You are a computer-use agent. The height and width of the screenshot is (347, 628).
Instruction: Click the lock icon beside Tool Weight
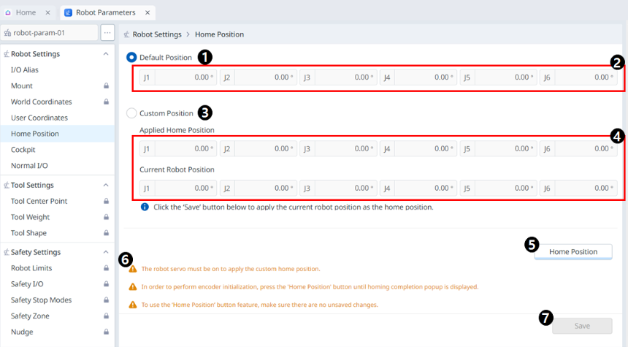point(105,218)
